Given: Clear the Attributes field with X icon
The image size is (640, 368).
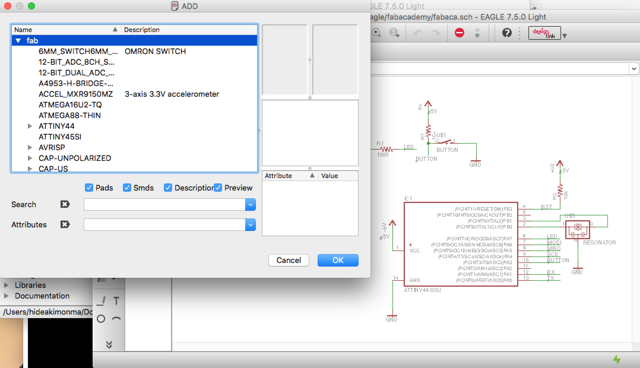Looking at the screenshot, I should click(x=65, y=224).
